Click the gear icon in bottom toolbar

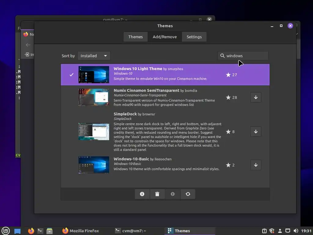point(172,194)
